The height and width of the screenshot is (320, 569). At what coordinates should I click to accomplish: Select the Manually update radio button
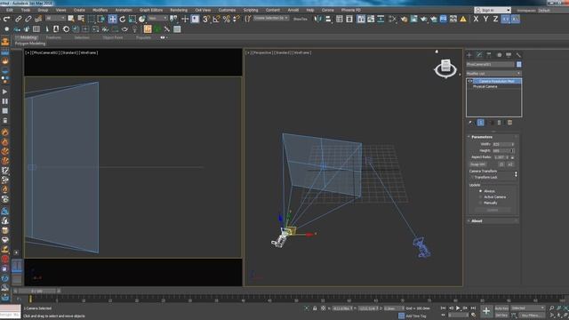[480, 203]
